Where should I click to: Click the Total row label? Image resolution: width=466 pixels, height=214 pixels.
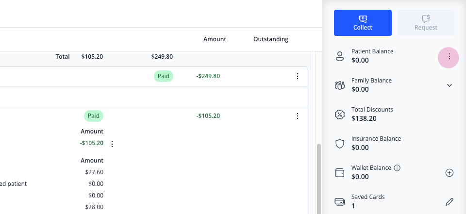(63, 56)
